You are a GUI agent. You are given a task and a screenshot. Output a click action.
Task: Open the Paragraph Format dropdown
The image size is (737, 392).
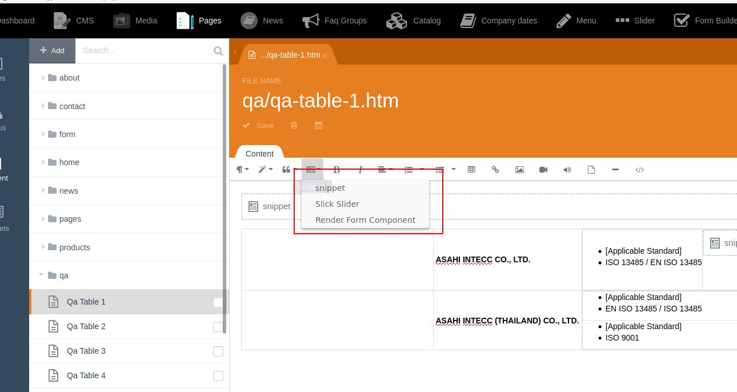coord(243,170)
